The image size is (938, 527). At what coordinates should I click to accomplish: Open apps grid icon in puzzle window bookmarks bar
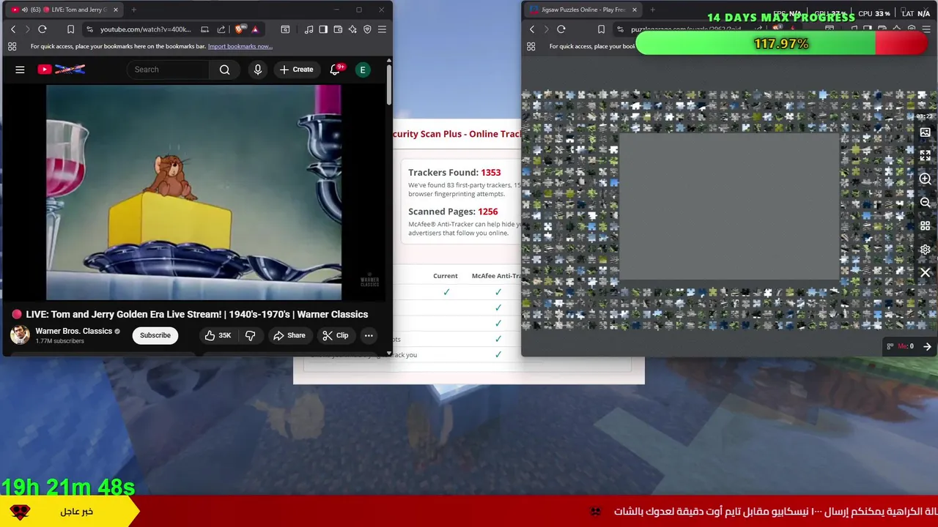[531, 46]
